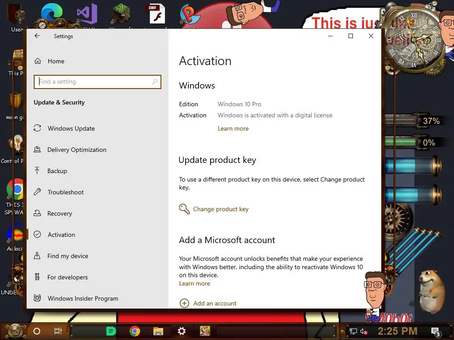Click the Windows 10 Pro edition text

239,104
